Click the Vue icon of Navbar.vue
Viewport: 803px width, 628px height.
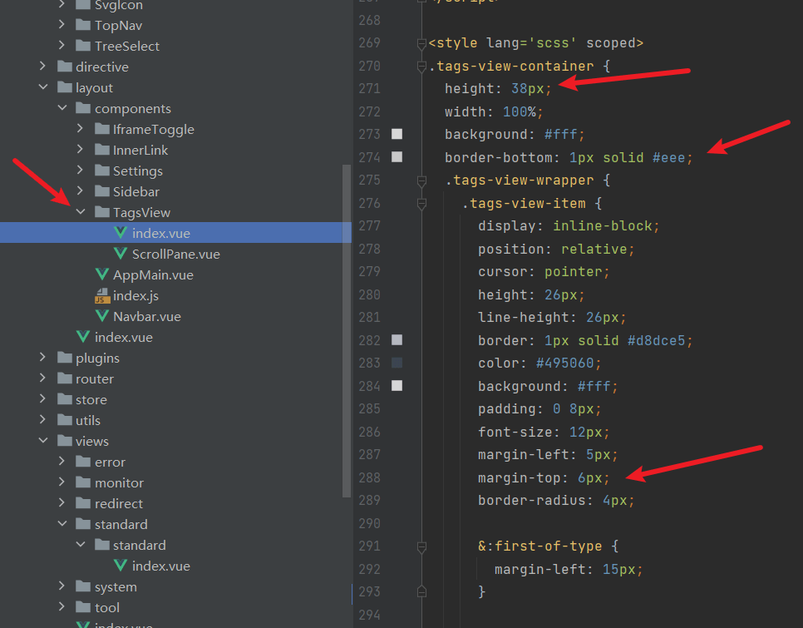(x=102, y=316)
